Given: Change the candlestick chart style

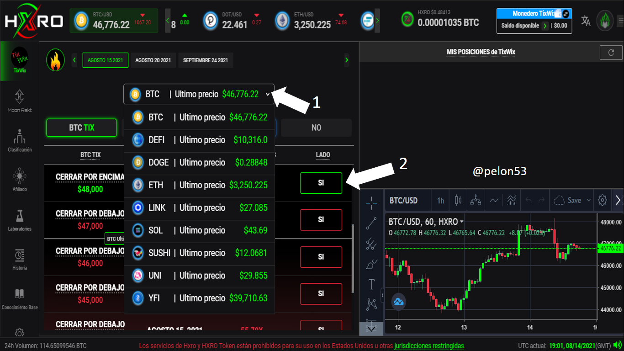Looking at the screenshot, I should pos(458,200).
